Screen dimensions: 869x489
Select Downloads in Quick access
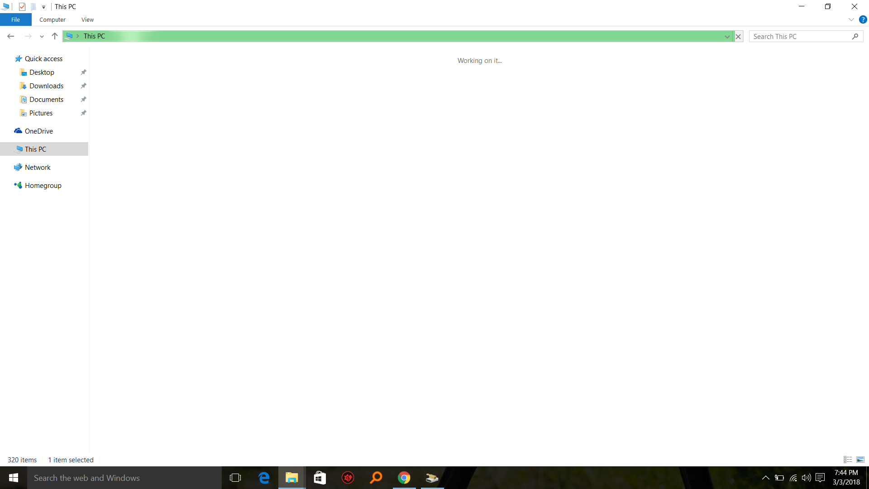46,86
